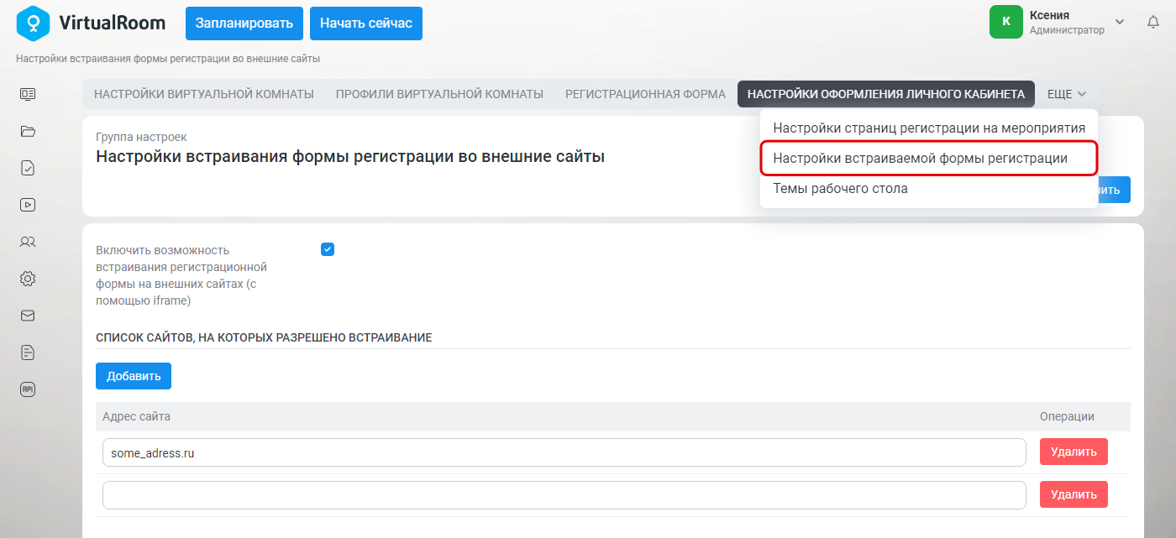The image size is (1176, 538).
Task: Switch to ПРОФИЛИ ВИРТУАЛЬНОЙ КОМНАТЫ tab
Action: coord(439,94)
